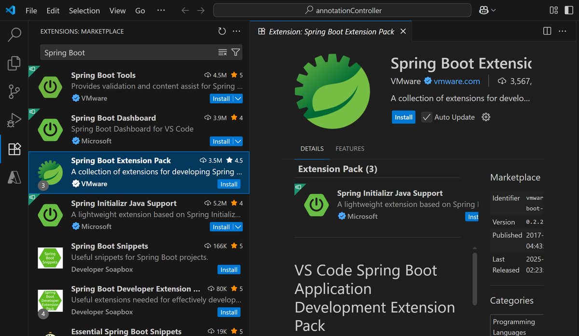Open the Azure view in activity bar
Image resolution: width=579 pixels, height=336 pixels.
(x=14, y=177)
